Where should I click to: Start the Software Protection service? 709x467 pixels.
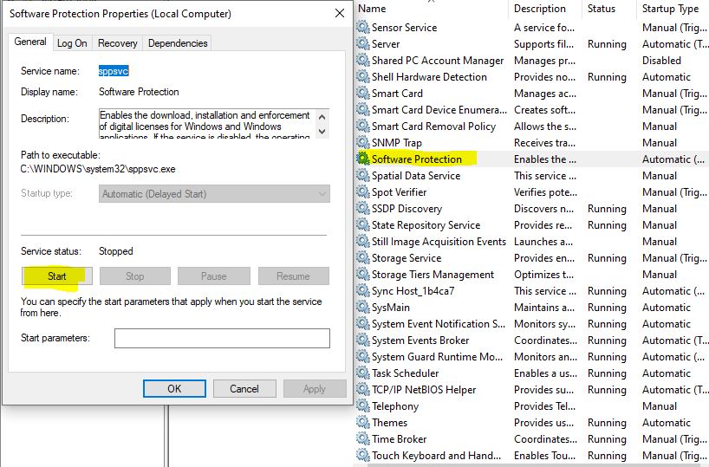coord(57,276)
